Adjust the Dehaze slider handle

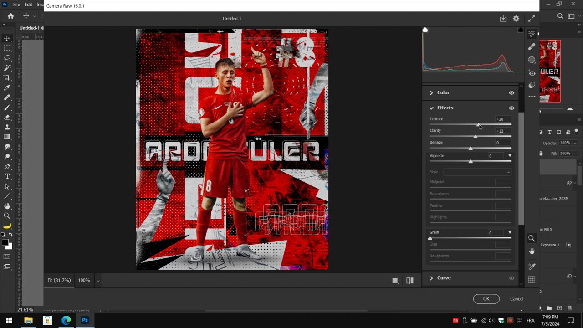coord(470,148)
